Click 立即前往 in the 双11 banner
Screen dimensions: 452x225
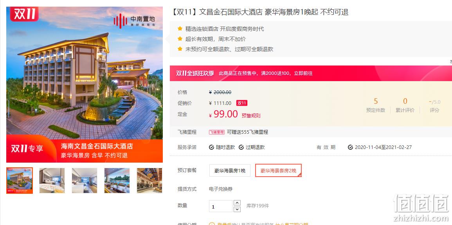coord(303,73)
